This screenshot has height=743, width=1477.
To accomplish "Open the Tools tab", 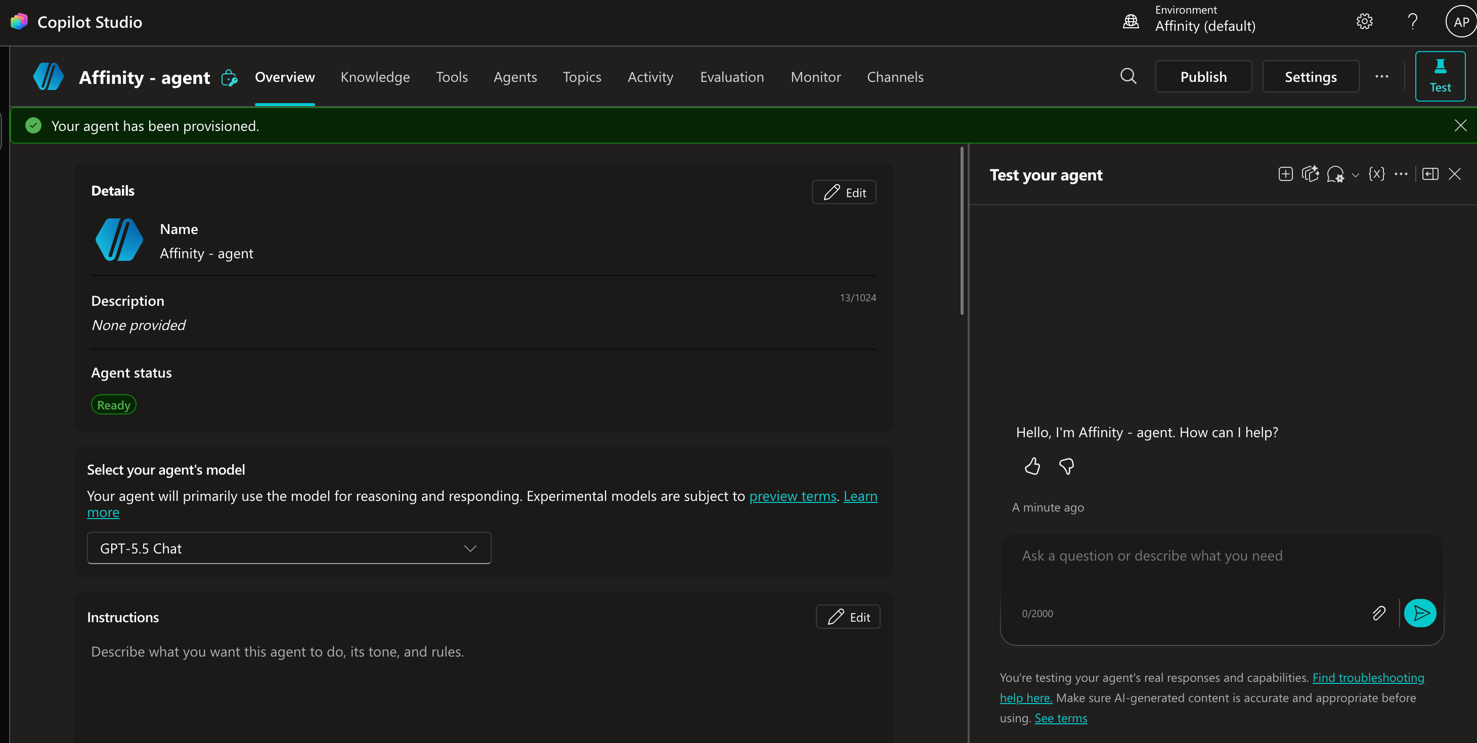I will tap(451, 77).
